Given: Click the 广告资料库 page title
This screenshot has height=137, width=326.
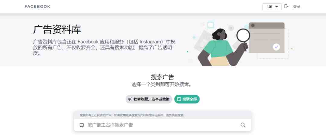Looking at the screenshot, I should (x=57, y=29).
